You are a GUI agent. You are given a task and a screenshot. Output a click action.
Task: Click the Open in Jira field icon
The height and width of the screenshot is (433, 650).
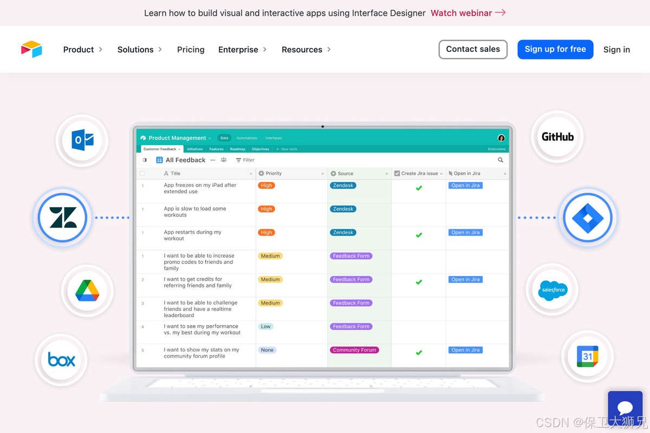pos(451,174)
